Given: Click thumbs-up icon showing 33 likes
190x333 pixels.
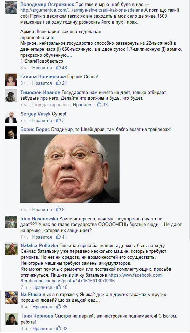Looking at the screenshot, I should pyautogui.click(x=99, y=104).
